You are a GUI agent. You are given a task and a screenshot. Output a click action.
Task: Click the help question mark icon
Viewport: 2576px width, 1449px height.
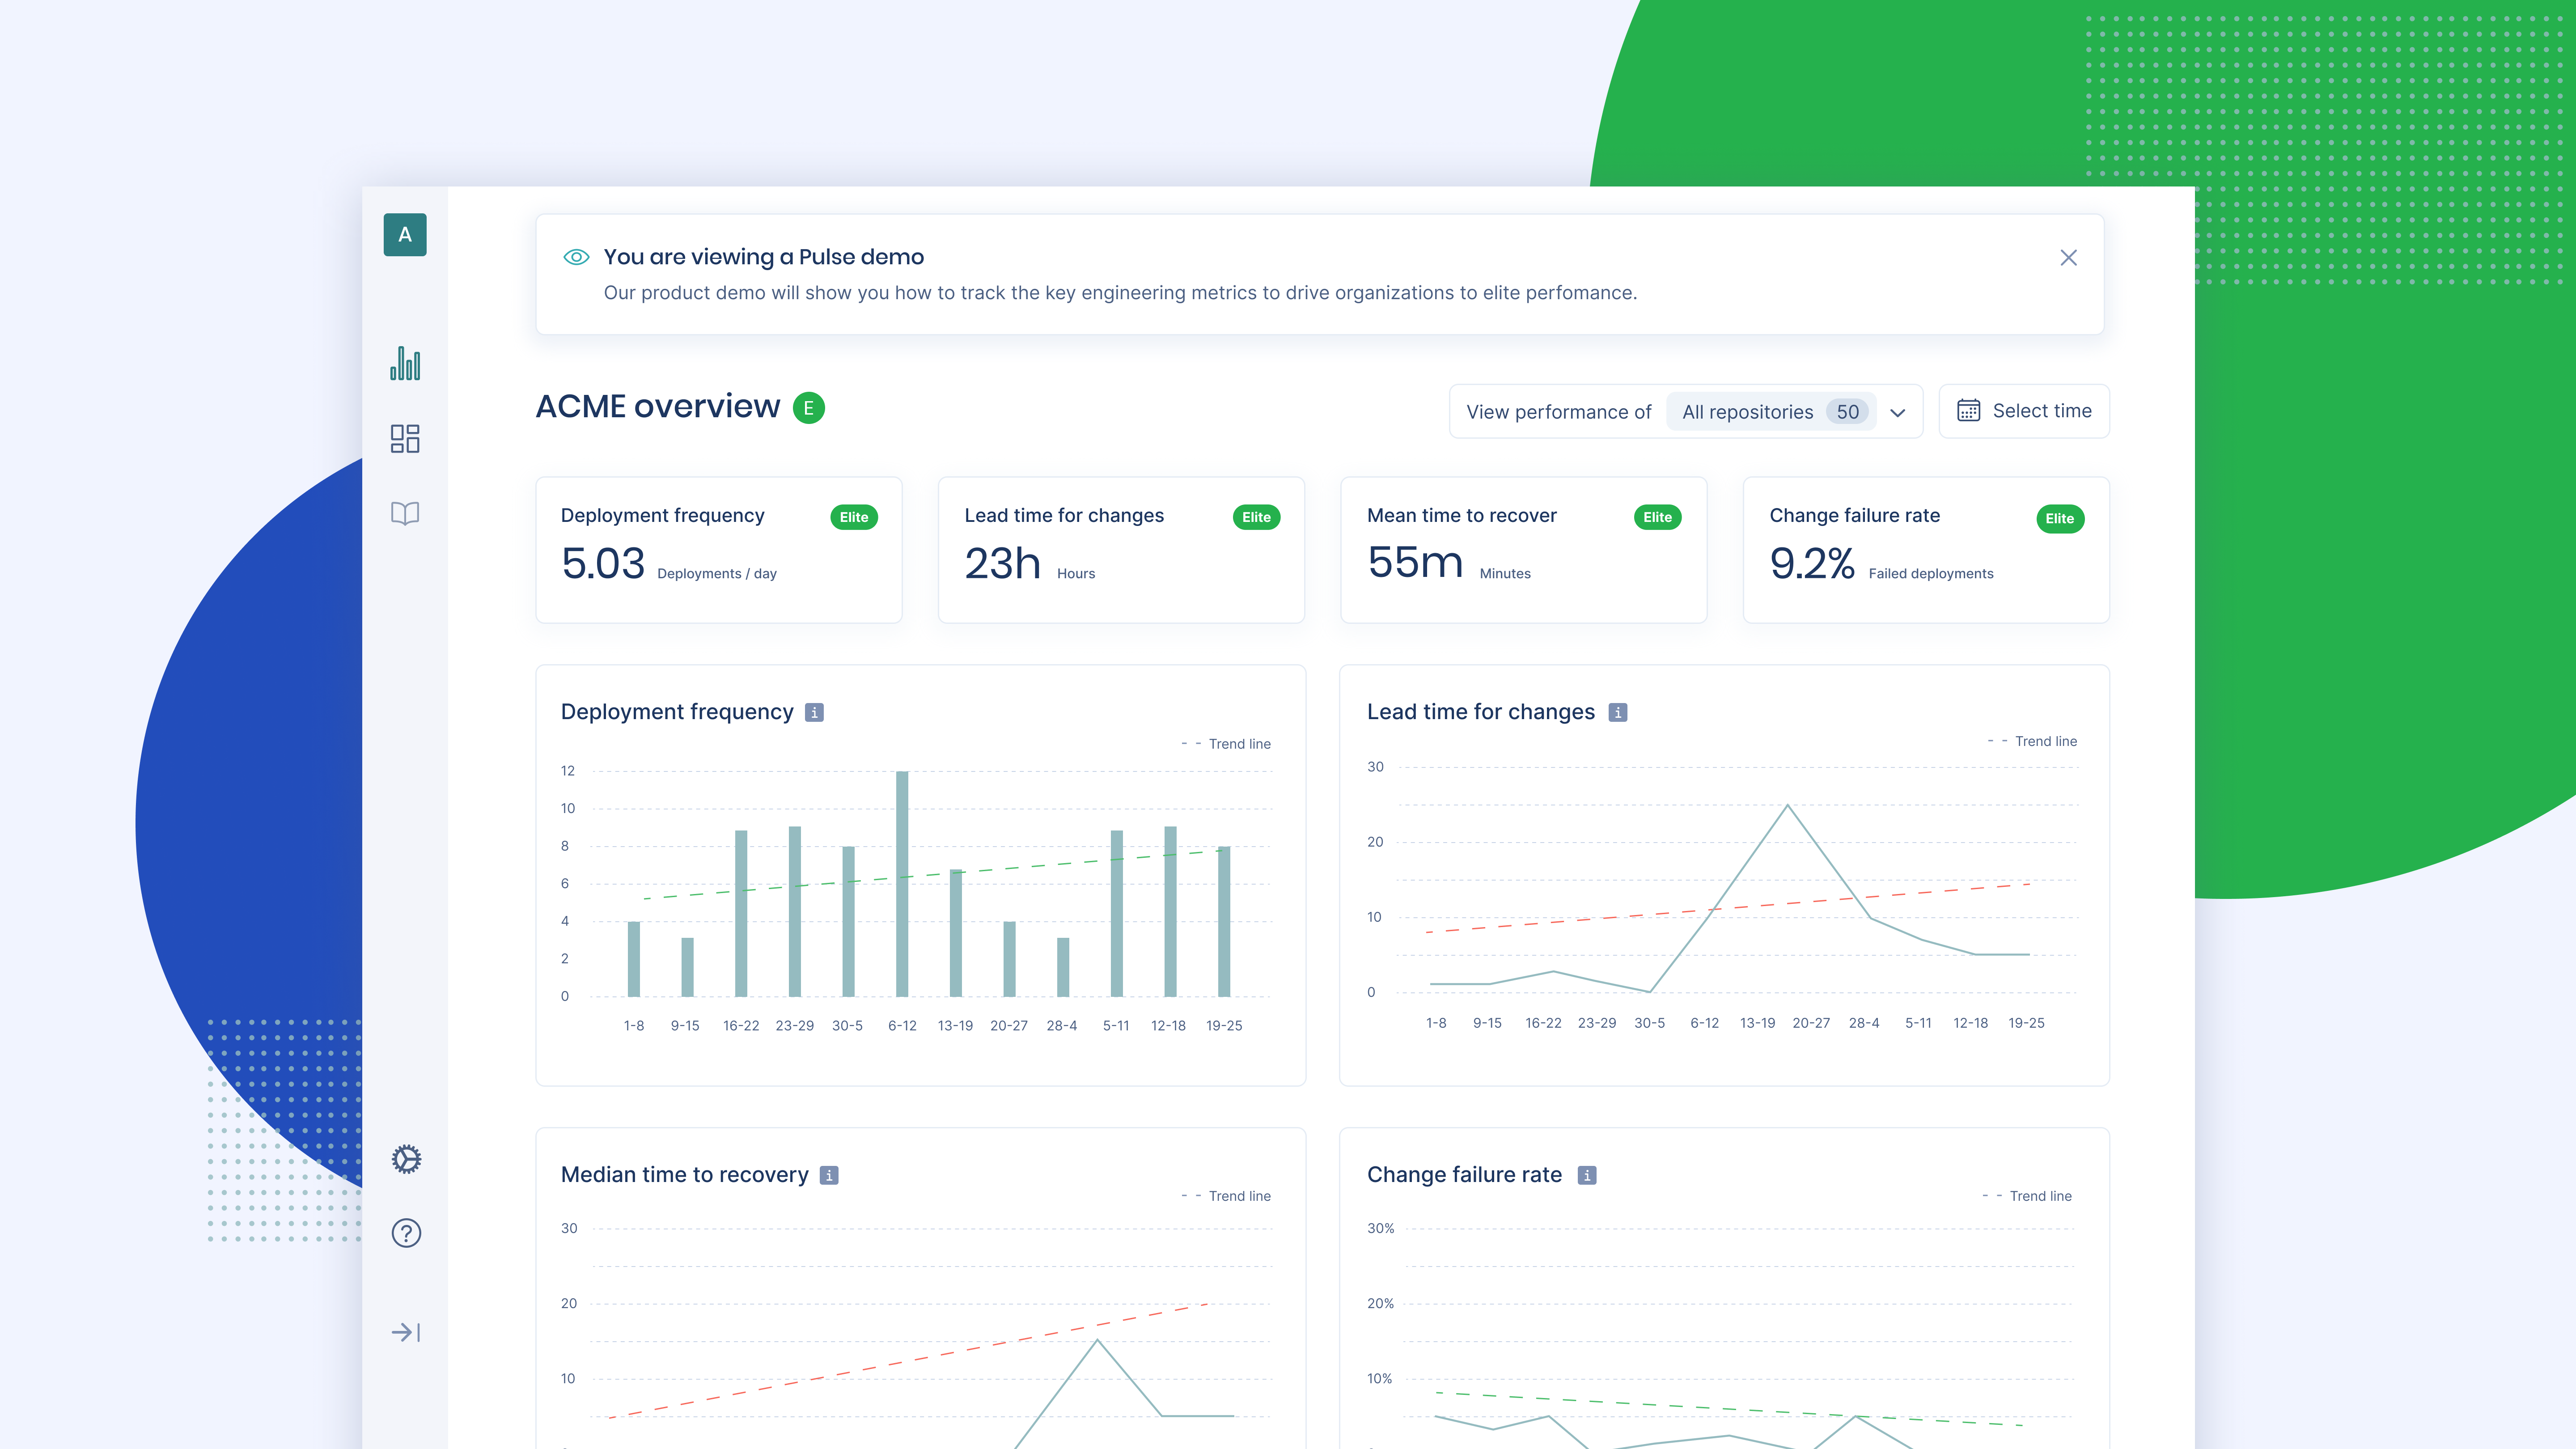[x=406, y=1233]
